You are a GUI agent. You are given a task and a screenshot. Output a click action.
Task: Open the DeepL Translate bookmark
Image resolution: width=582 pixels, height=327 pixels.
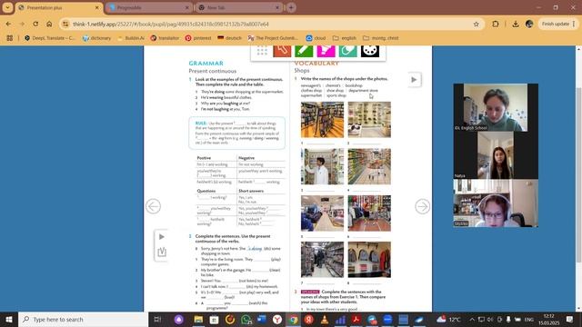pos(49,38)
